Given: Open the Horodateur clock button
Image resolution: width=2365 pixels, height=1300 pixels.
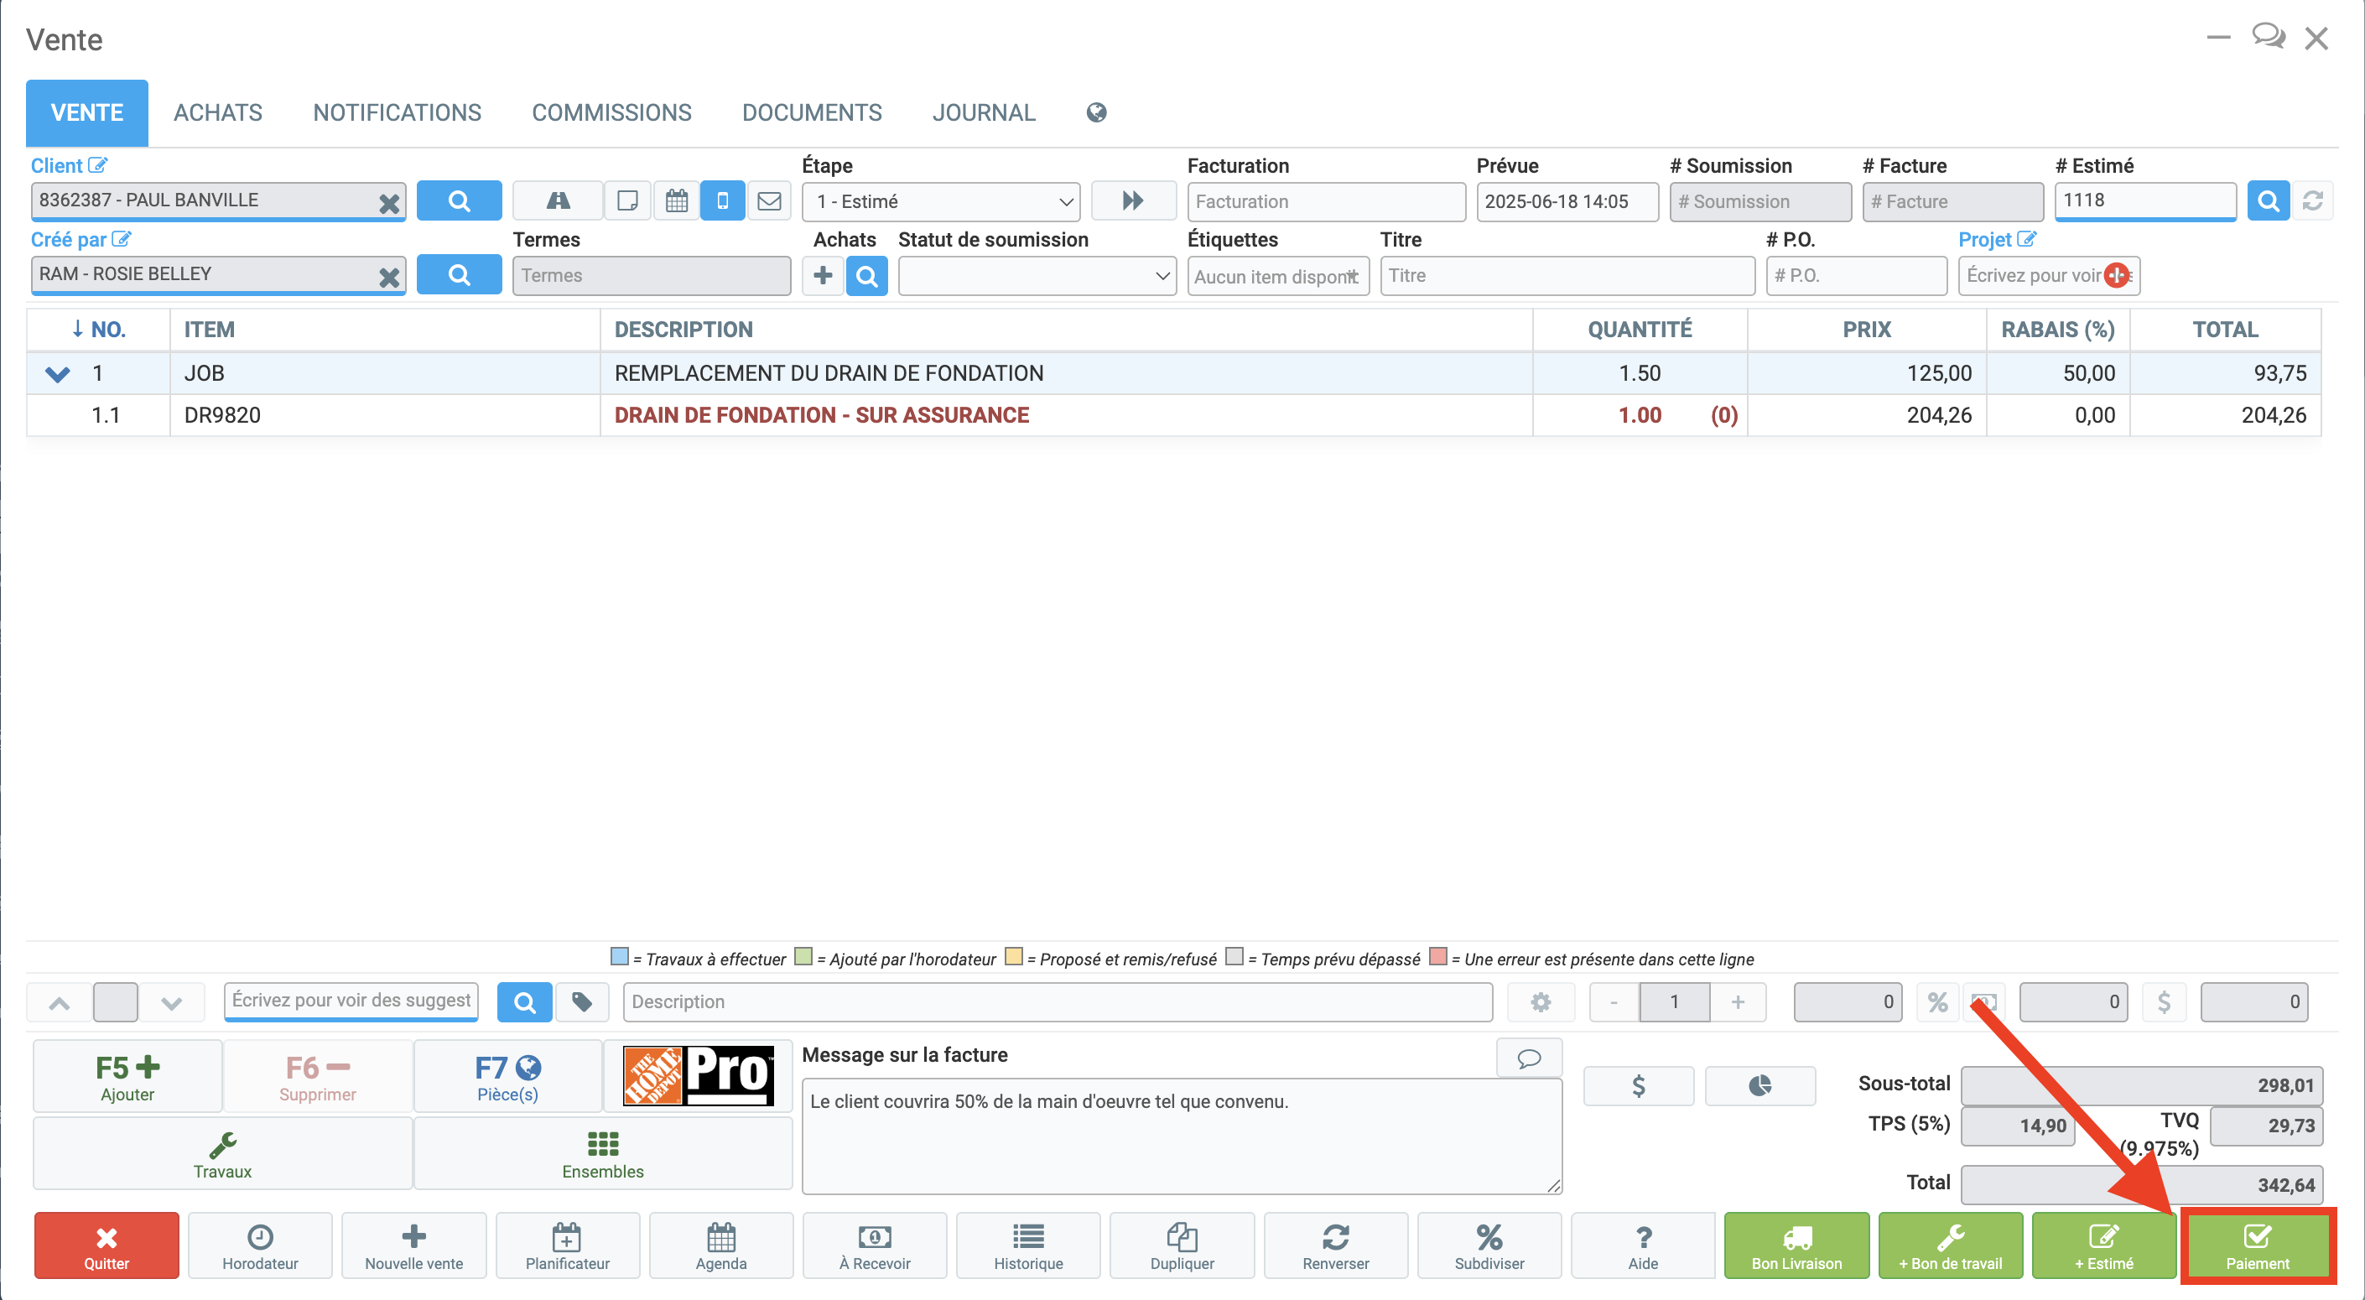Looking at the screenshot, I should coord(260,1245).
